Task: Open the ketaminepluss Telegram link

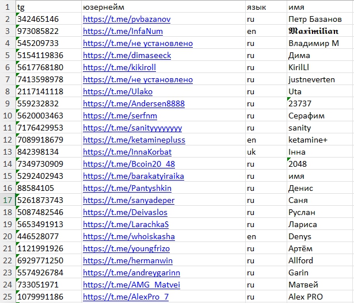Action: tap(134, 140)
